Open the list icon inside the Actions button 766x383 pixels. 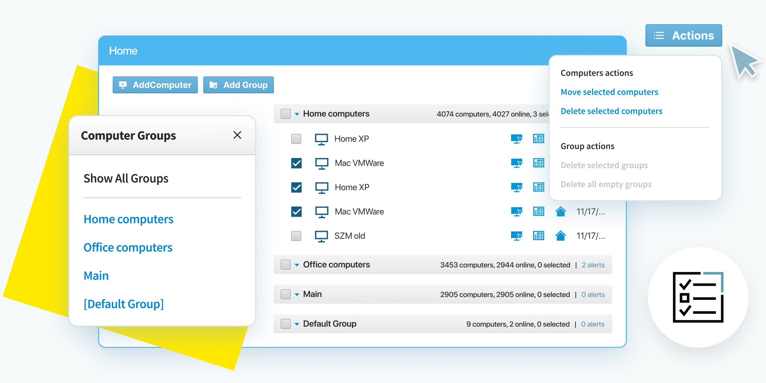pyautogui.click(x=658, y=35)
